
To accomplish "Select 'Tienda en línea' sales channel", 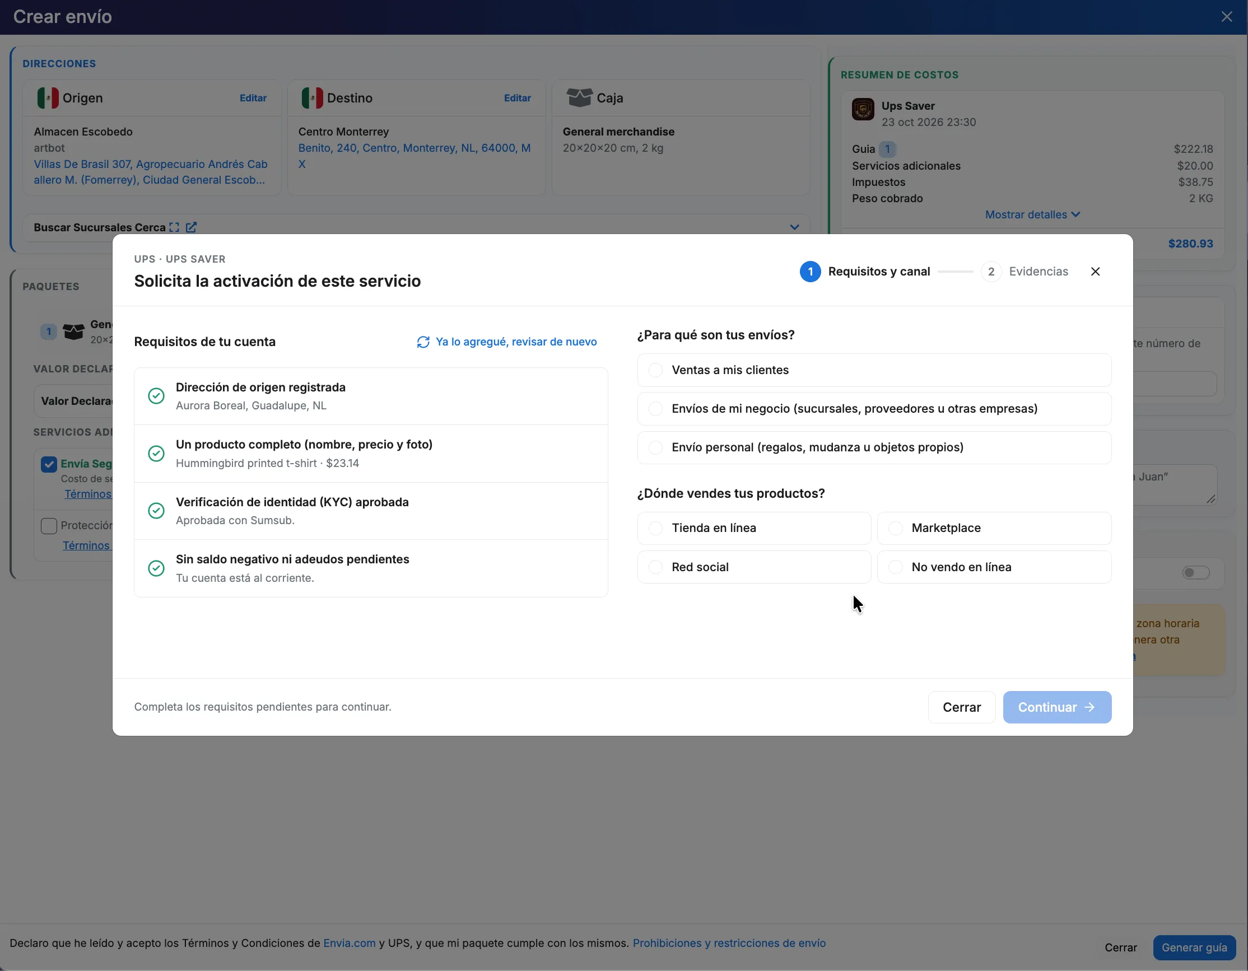I will click(754, 529).
